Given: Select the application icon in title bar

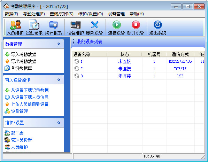Looking at the screenshot, I should click(6, 6).
